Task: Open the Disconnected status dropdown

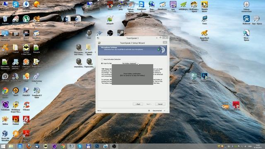Action: click(x=159, y=111)
